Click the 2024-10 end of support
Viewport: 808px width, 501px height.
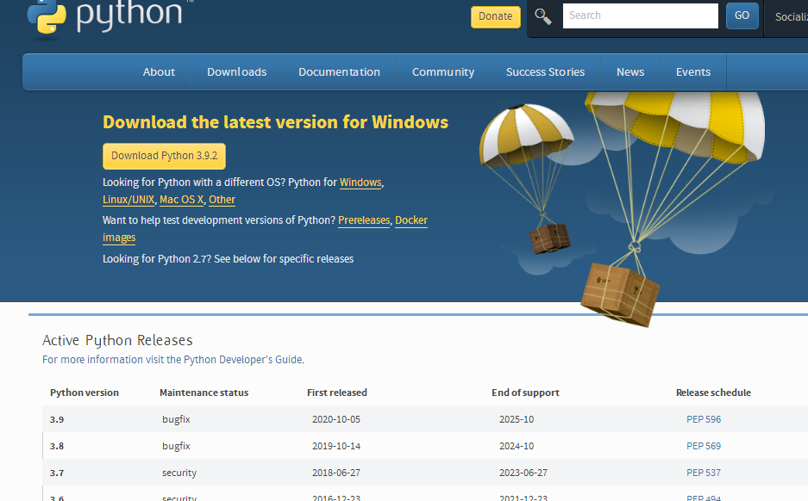[x=517, y=446]
